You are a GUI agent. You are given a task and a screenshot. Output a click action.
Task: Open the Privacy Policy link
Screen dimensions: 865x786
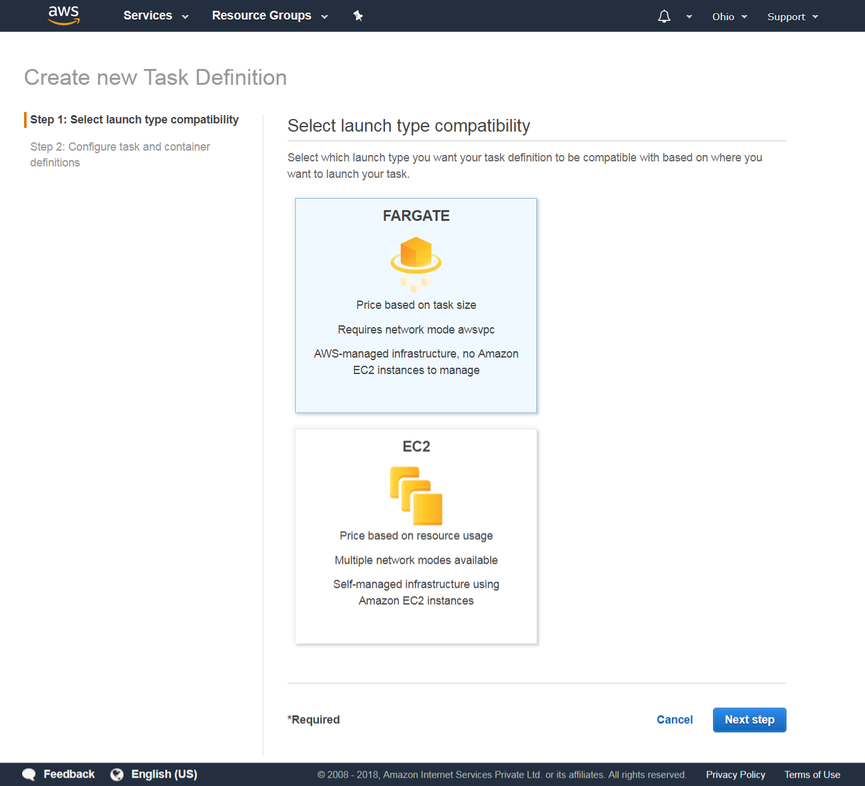point(736,775)
